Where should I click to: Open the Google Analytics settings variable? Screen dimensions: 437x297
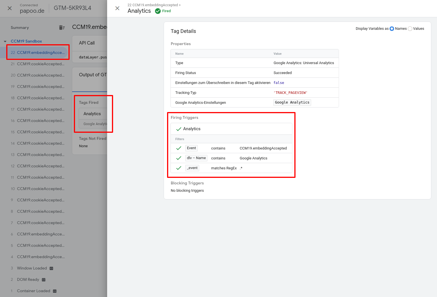(292, 102)
